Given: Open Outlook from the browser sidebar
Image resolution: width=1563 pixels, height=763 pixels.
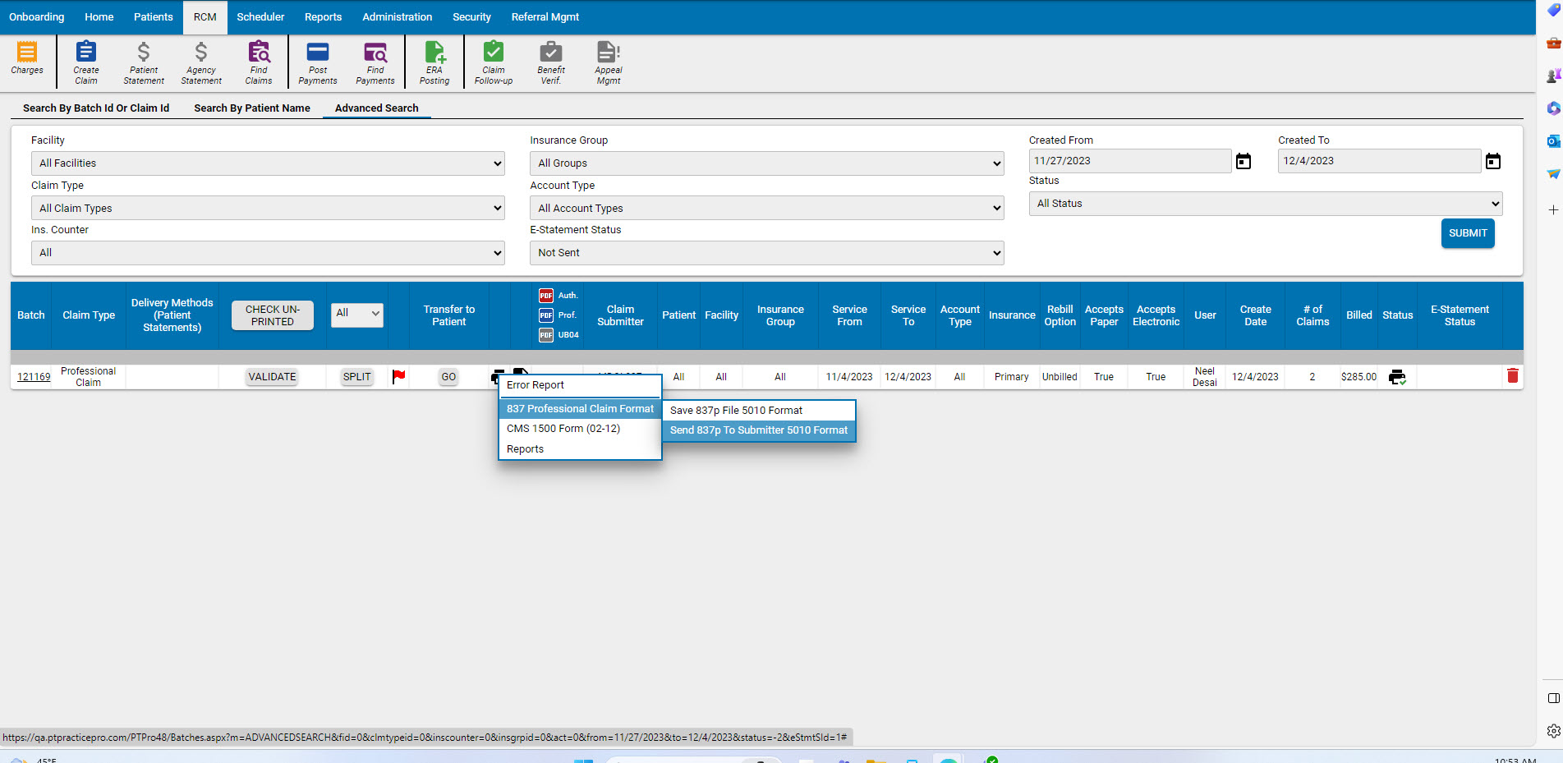Looking at the screenshot, I should pyautogui.click(x=1552, y=140).
